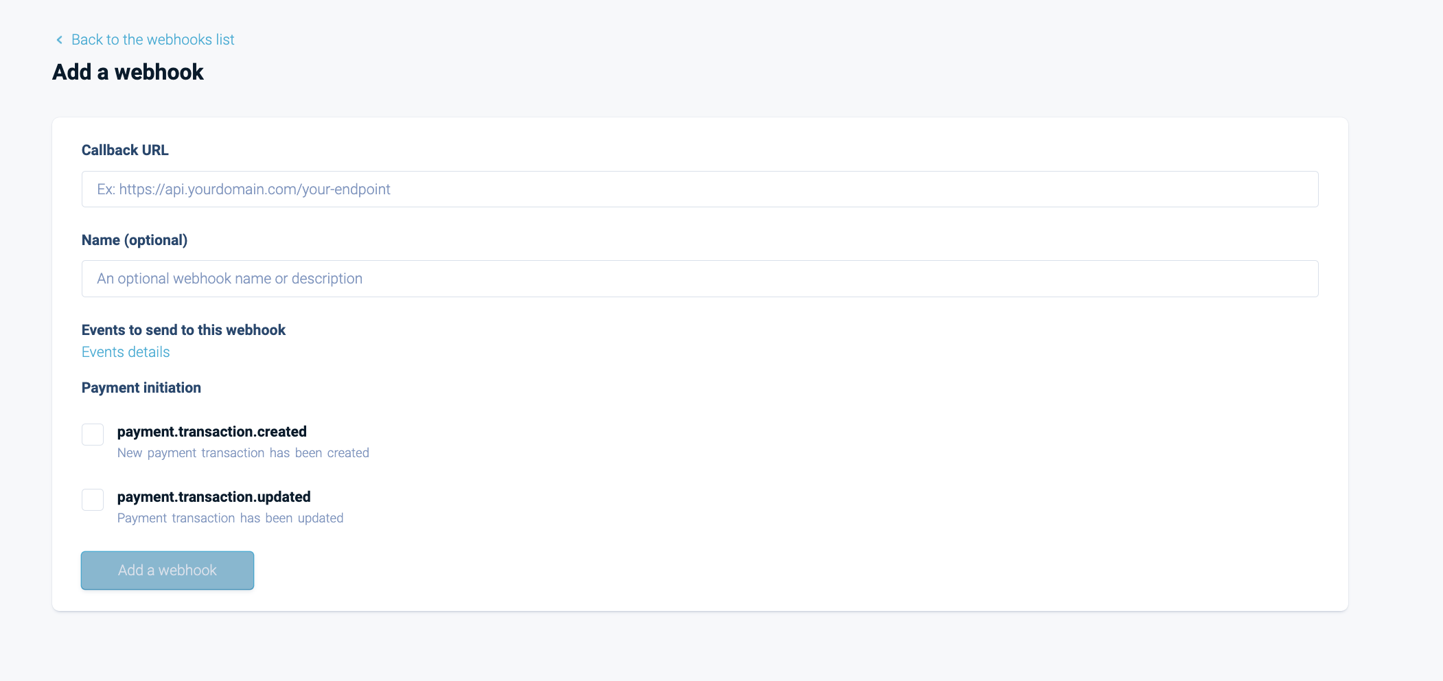Enable the payment.transaction.created checkbox
The image size is (1443, 681).
click(93, 435)
